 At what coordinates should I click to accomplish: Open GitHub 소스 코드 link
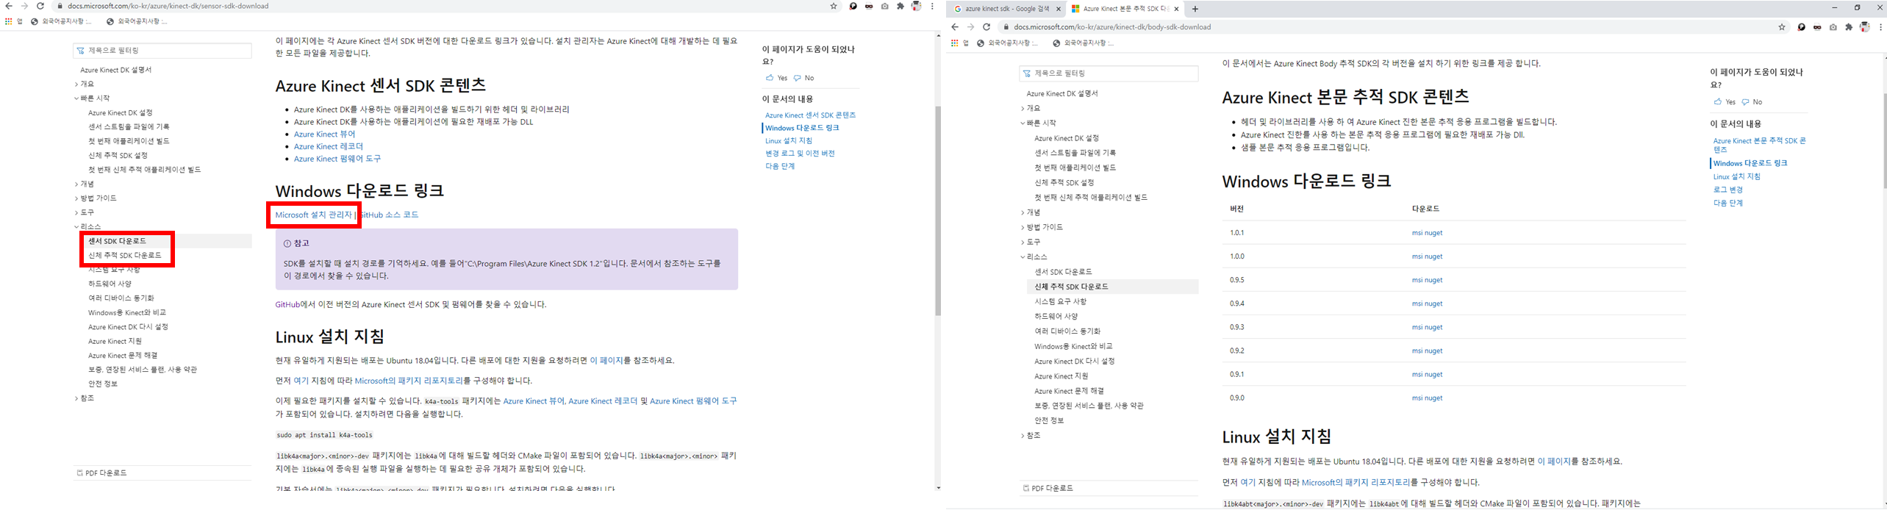point(389,215)
